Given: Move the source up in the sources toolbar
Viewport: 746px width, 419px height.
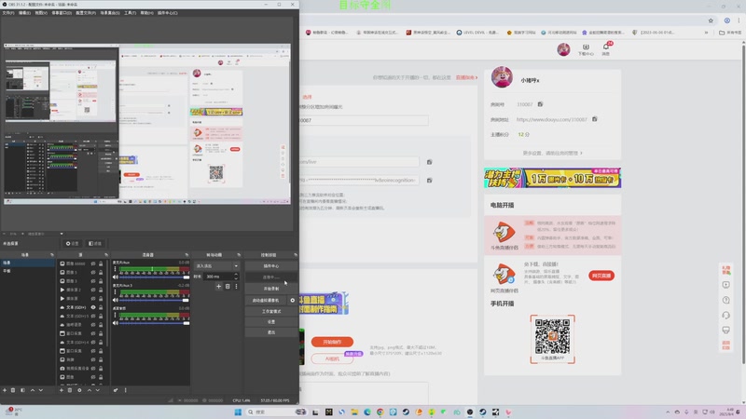Looking at the screenshot, I should 89,390.
